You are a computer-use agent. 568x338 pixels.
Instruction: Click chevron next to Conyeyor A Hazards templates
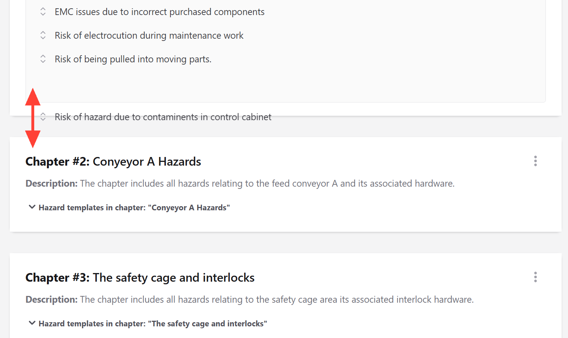[32, 207]
